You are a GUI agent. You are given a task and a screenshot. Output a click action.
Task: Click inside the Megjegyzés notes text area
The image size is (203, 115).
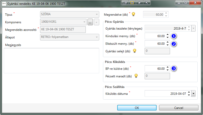(51, 60)
